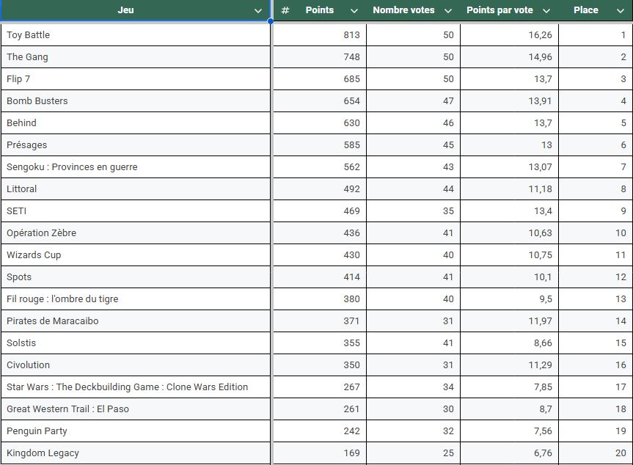Open the Place column dropdown arrow

click(621, 11)
